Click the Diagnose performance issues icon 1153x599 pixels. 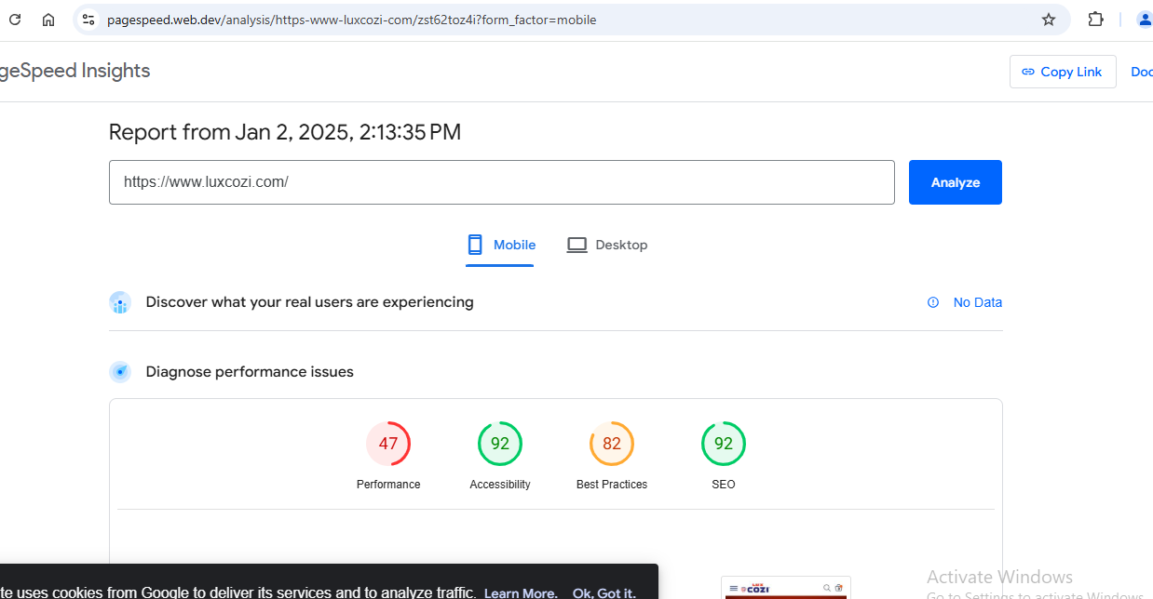pyautogui.click(x=120, y=372)
